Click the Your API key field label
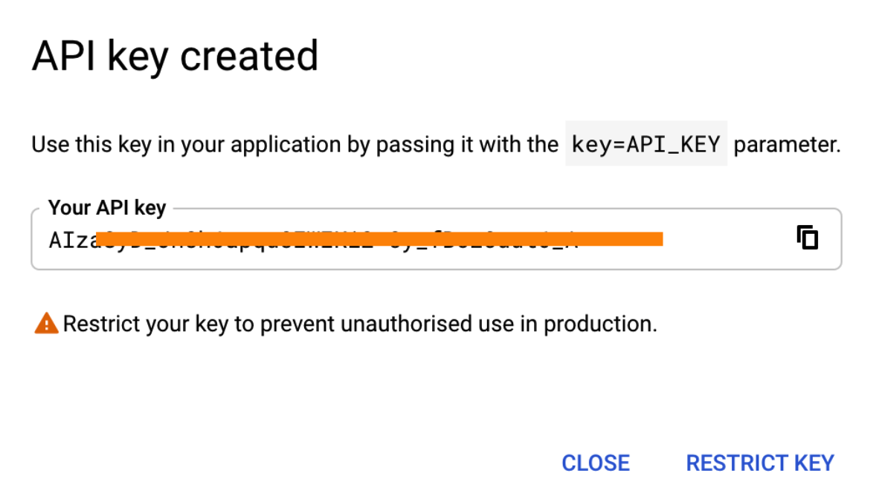Image resolution: width=882 pixels, height=499 pixels. click(106, 207)
